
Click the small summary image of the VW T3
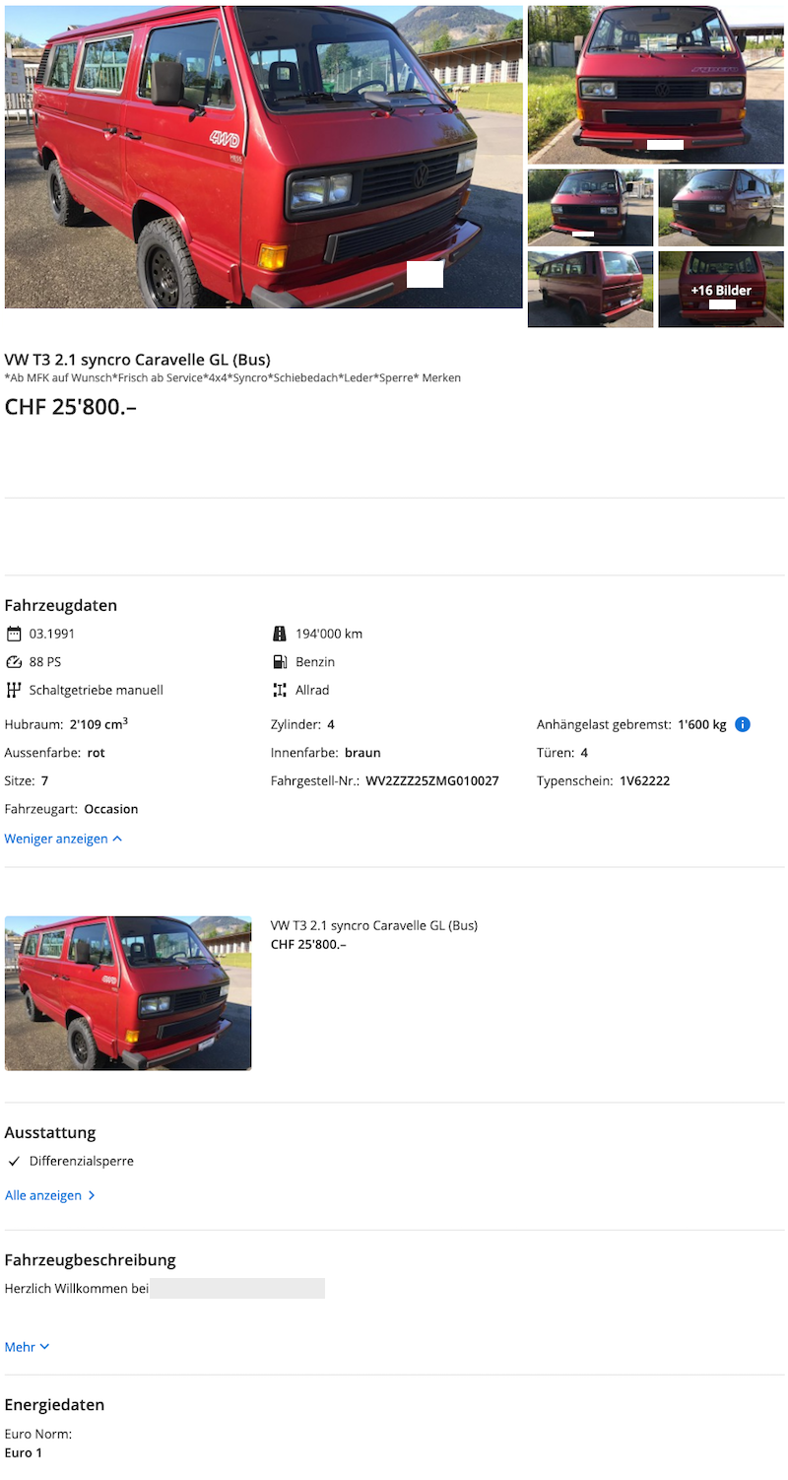[128, 993]
